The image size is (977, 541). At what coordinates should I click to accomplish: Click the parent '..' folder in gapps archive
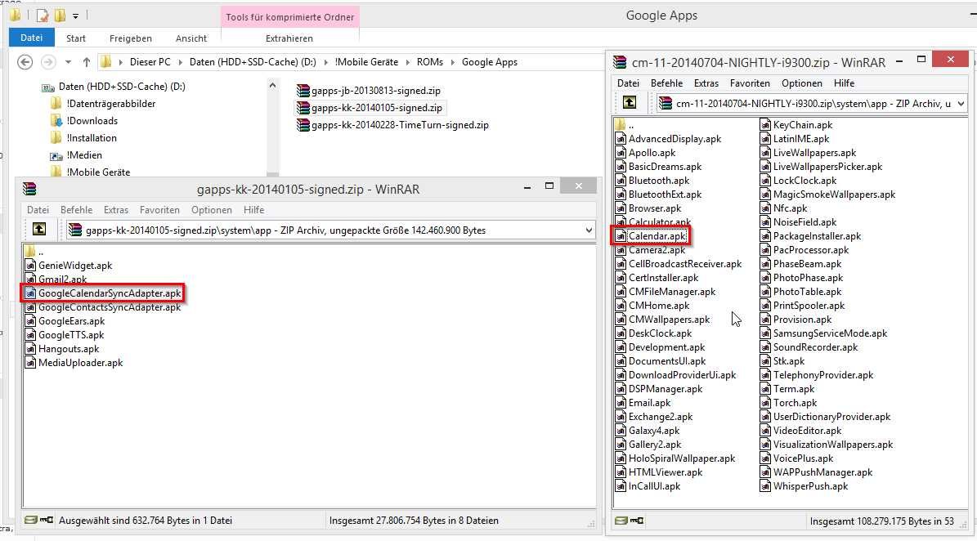pyautogui.click(x=35, y=252)
